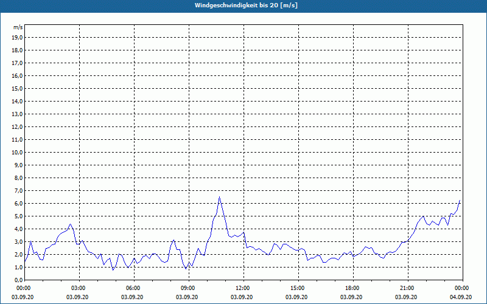Image resolution: width=487 pixels, height=304 pixels.
Task: Select the '12:00' time label
Action: [x=244, y=288]
